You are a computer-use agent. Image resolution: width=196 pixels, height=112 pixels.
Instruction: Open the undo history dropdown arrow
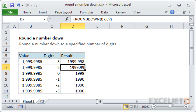22,5
